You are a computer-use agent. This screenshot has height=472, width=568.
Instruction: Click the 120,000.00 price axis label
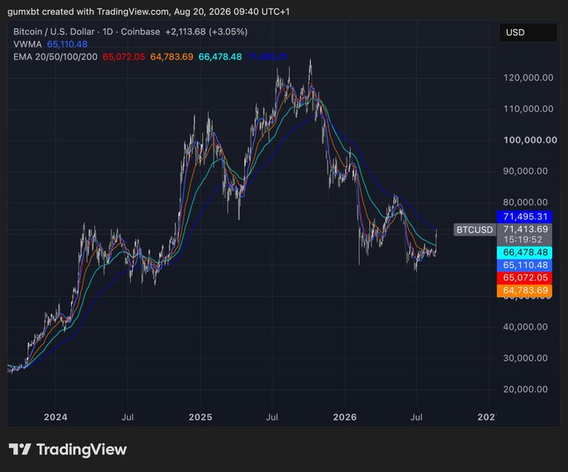pyautogui.click(x=528, y=78)
